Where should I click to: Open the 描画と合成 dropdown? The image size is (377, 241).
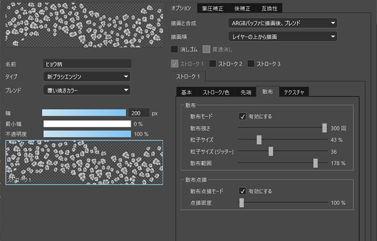click(x=282, y=24)
